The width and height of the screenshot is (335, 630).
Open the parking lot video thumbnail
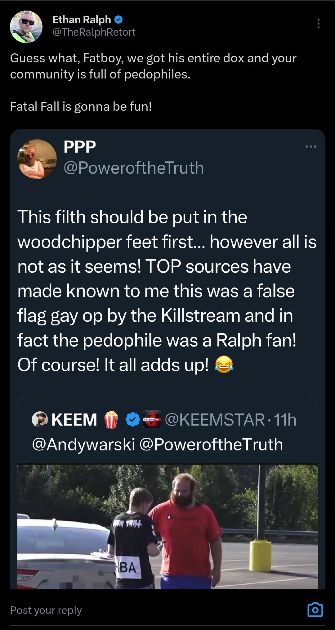tap(167, 526)
